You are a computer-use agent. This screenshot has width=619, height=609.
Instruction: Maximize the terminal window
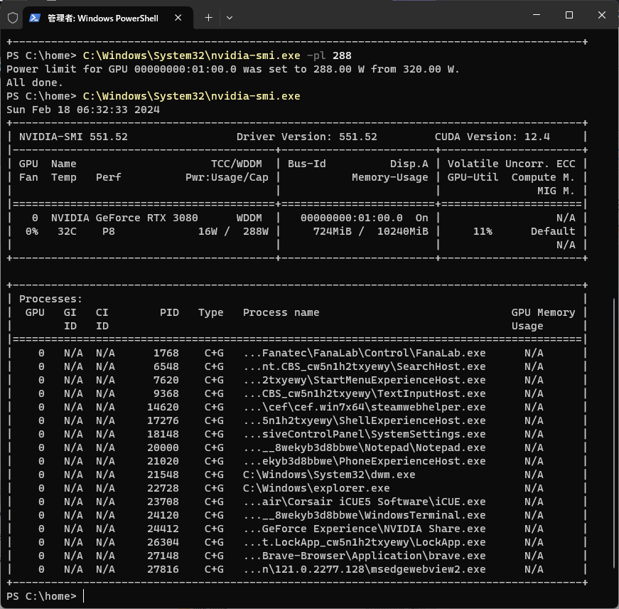[x=569, y=15]
